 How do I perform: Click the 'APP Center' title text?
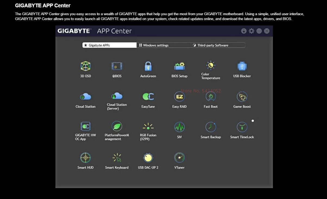pos(114,31)
